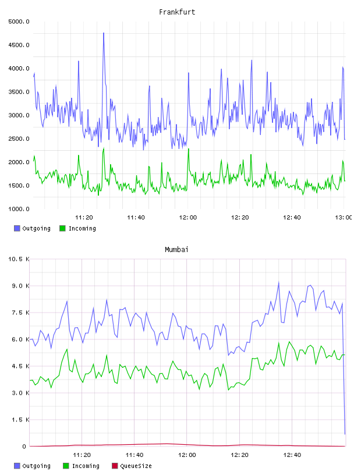
Task: Select the Outgoing label in Mumbai legend
Action: click(36, 466)
